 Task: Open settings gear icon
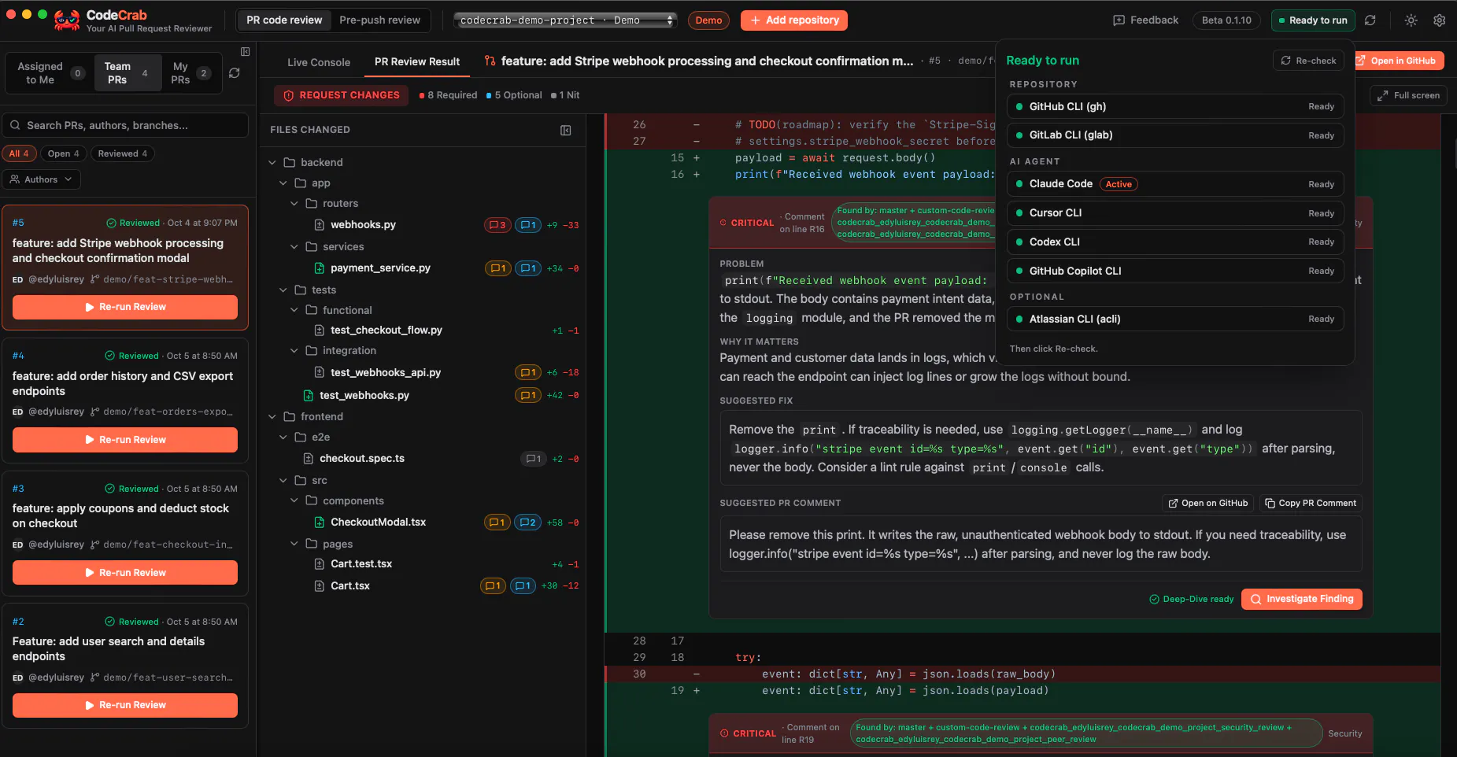tap(1439, 20)
